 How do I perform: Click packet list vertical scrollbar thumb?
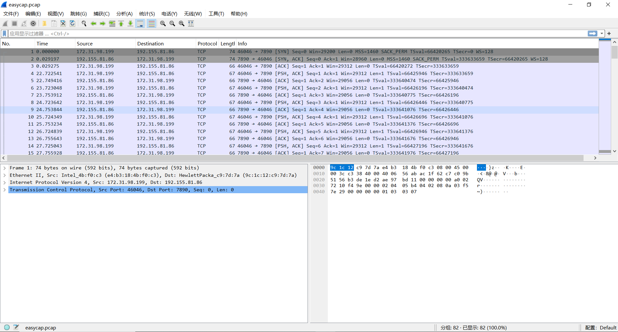pos(614,52)
